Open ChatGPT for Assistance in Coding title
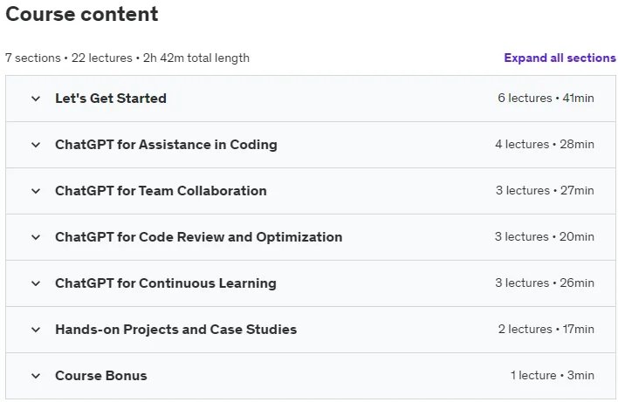 coord(166,145)
